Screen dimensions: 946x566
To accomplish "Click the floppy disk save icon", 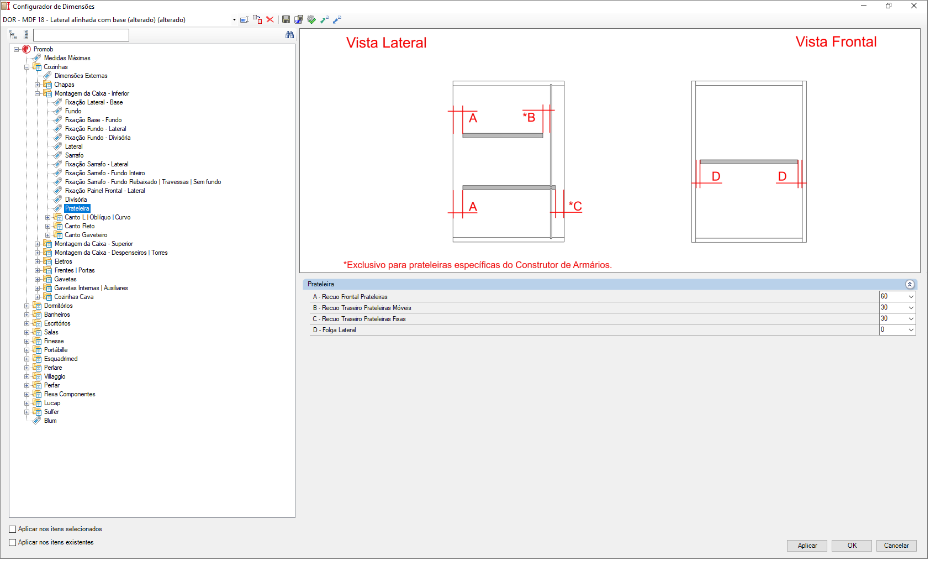I will coord(286,19).
